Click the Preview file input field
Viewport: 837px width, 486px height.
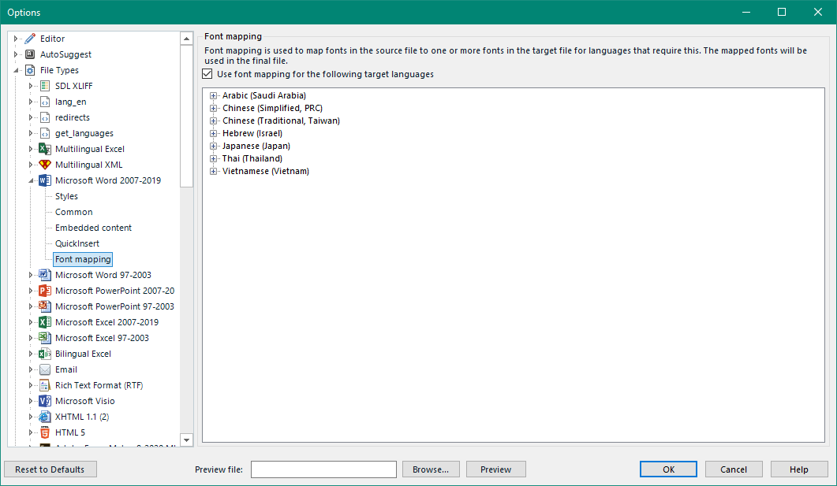pyautogui.click(x=324, y=469)
